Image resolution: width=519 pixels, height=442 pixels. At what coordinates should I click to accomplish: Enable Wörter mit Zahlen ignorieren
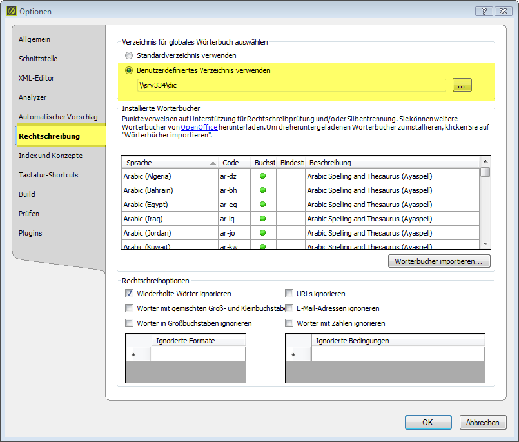tap(290, 323)
